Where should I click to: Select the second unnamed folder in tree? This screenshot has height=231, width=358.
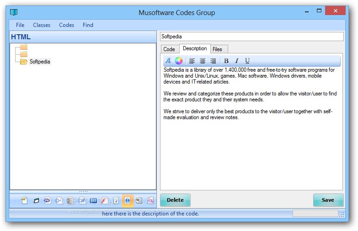point(24,54)
